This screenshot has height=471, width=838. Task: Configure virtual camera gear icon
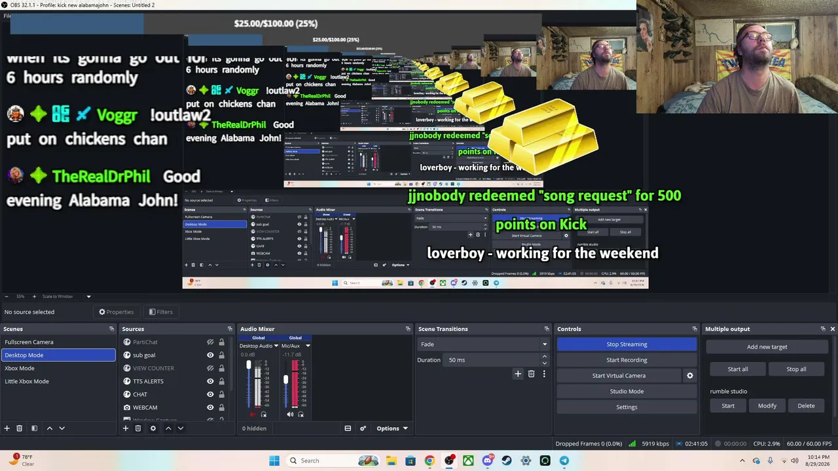click(x=689, y=375)
